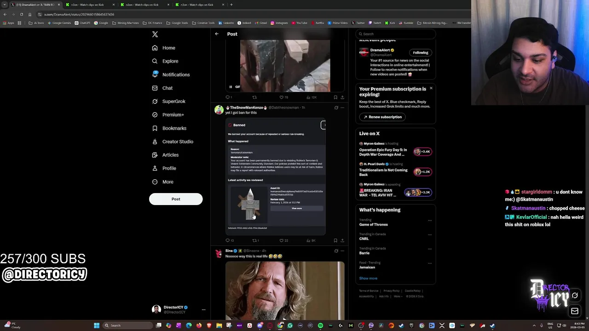Open Grok actions on Sins's post

click(x=336, y=251)
